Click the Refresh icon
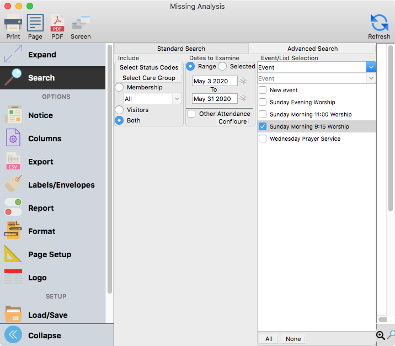The width and height of the screenshot is (395, 346). 379,26
